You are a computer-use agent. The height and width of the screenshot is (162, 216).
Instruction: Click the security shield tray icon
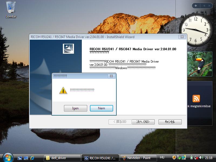pyautogui.click(x=174, y=158)
